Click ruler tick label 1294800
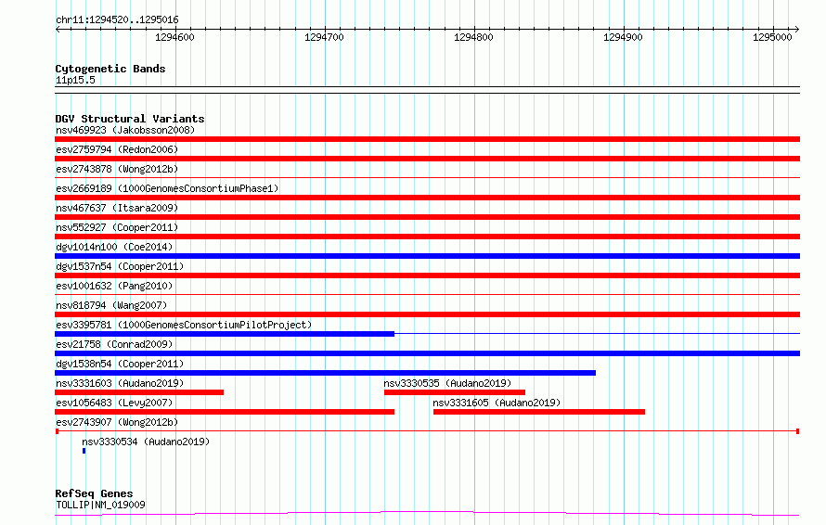 pos(473,37)
